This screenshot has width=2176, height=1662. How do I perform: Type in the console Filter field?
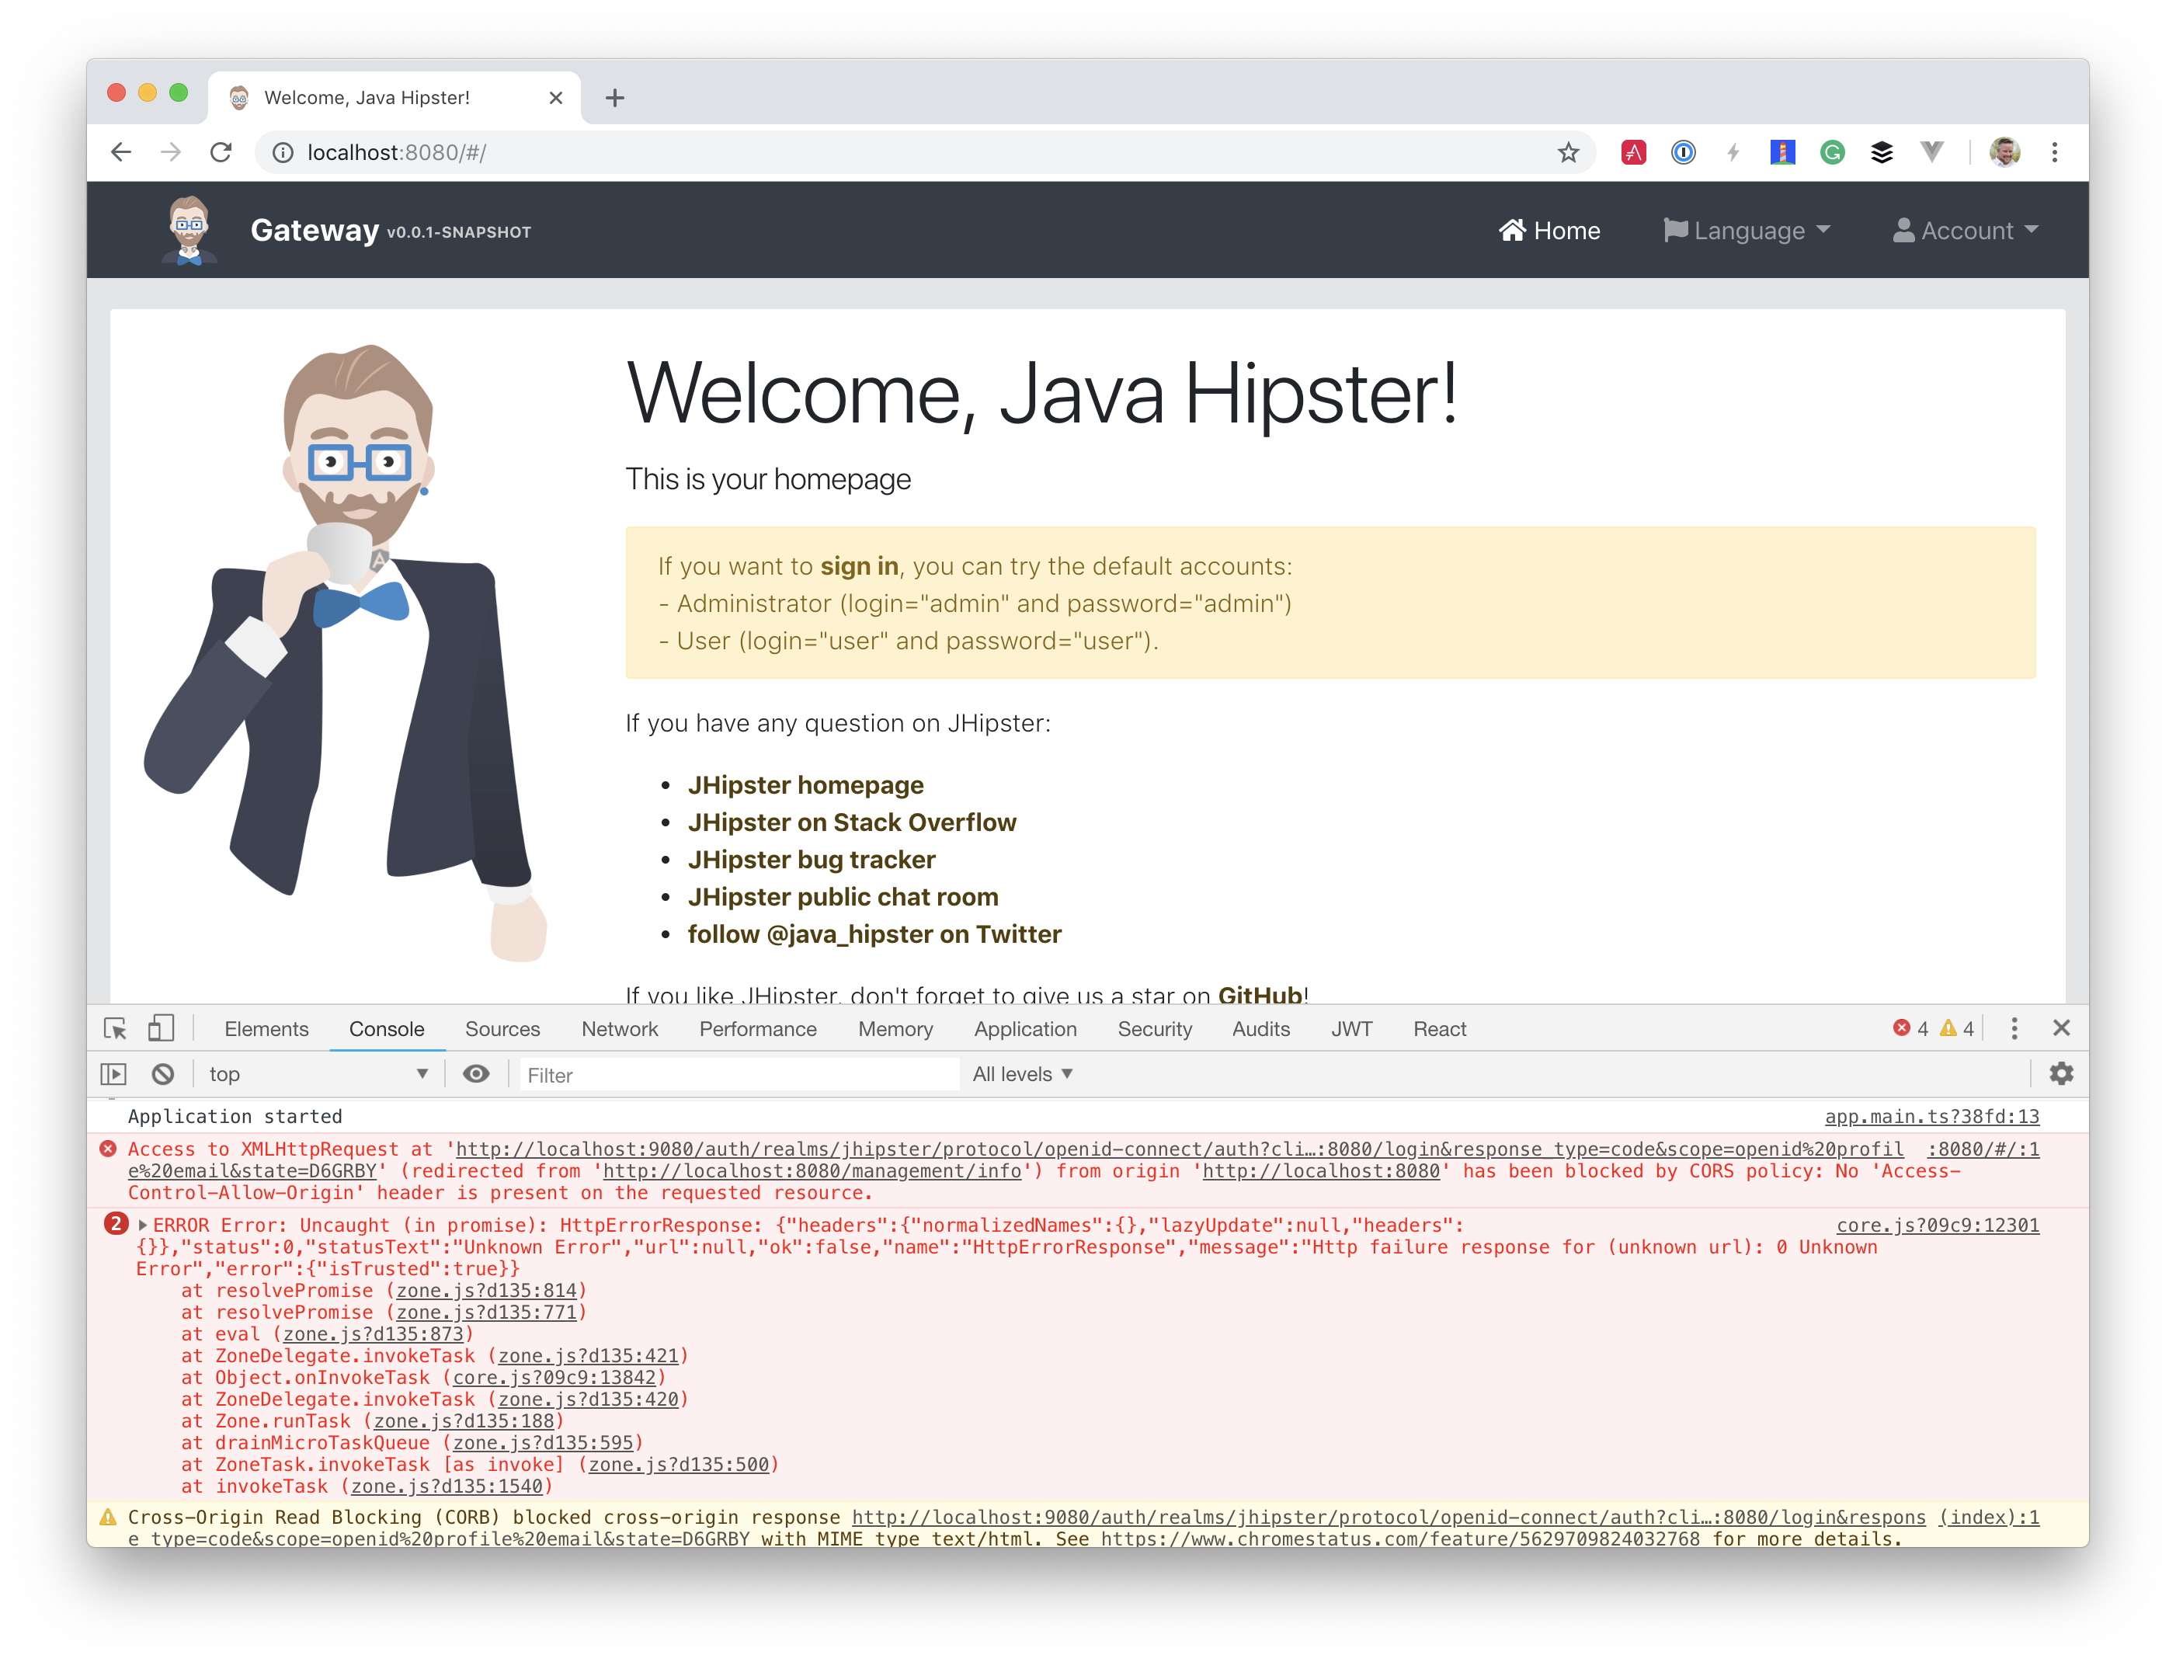737,1073
